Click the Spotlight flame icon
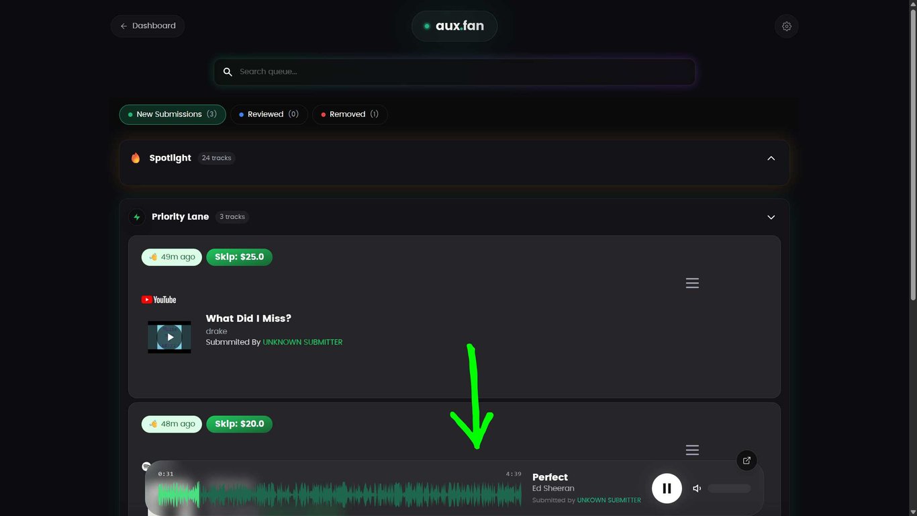Image resolution: width=917 pixels, height=516 pixels. (x=136, y=158)
